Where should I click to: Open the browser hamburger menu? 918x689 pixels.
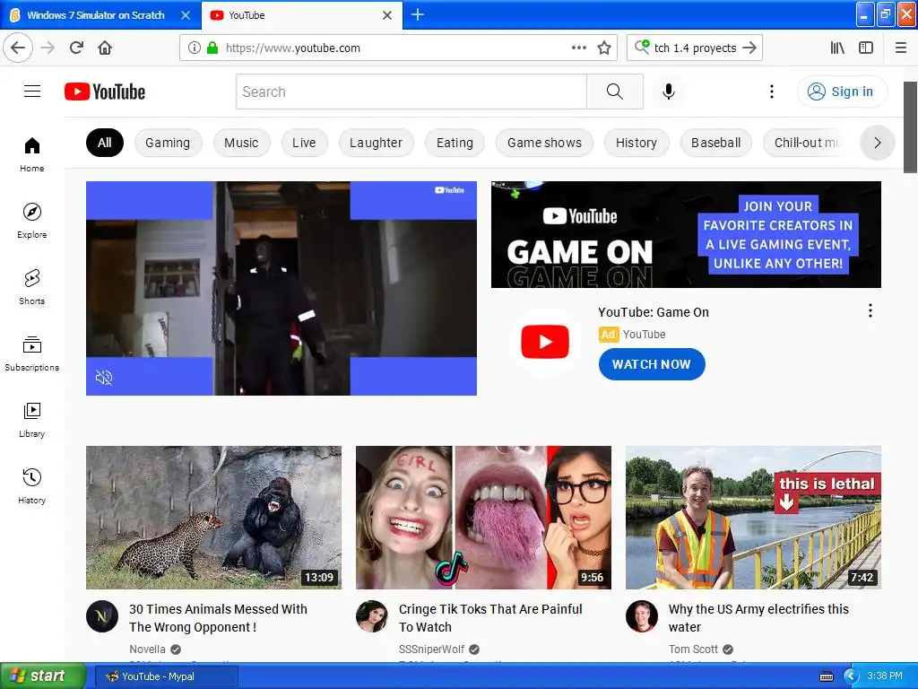click(901, 48)
